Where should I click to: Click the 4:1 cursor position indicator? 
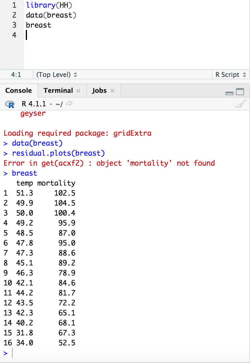pyautogui.click(x=16, y=75)
